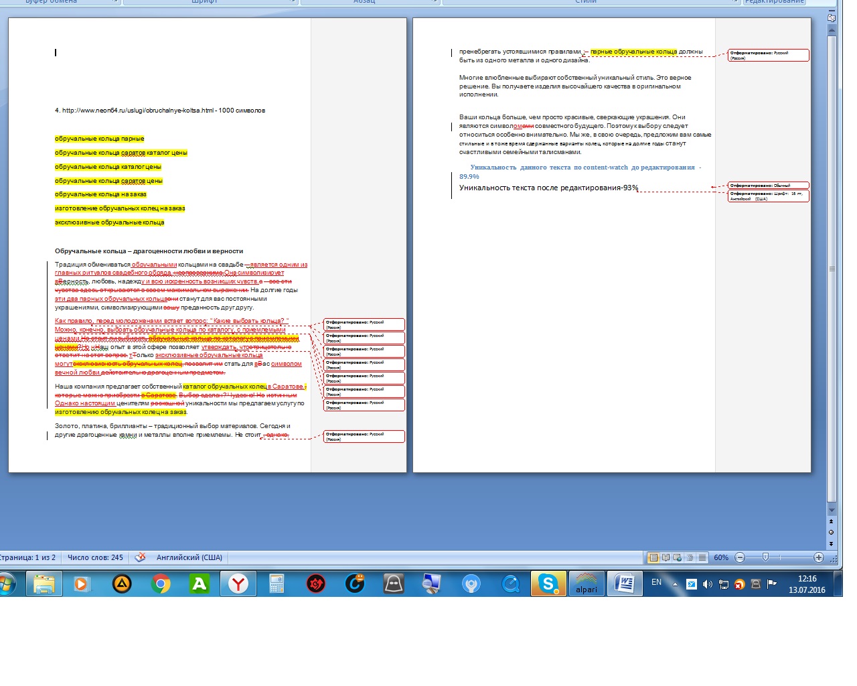Select the 'Отформатировано: Обычный' revision balloon
The image size is (857, 686).
point(769,186)
